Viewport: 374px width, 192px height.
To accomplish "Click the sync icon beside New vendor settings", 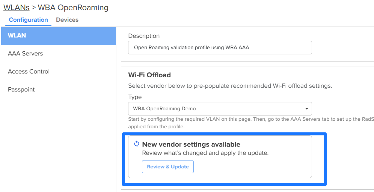I will (137, 144).
